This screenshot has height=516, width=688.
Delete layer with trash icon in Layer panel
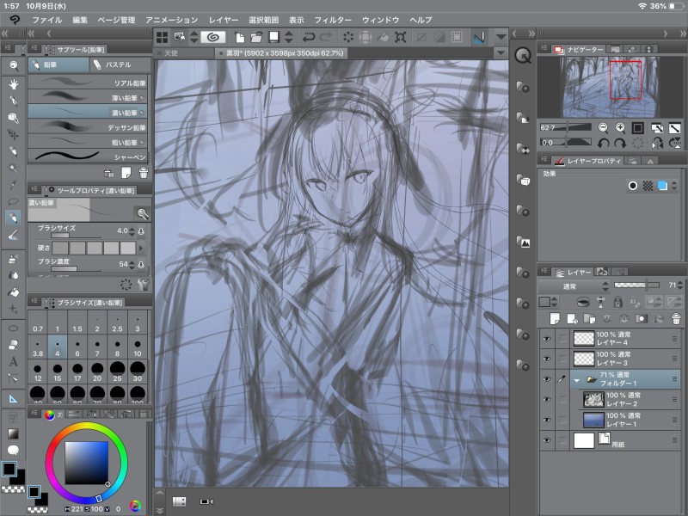pyautogui.click(x=676, y=318)
